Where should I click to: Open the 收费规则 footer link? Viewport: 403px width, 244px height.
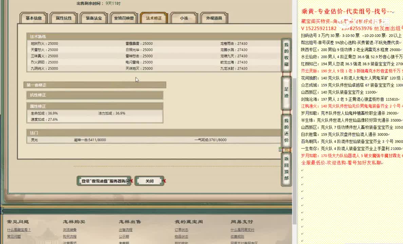pos(237,237)
